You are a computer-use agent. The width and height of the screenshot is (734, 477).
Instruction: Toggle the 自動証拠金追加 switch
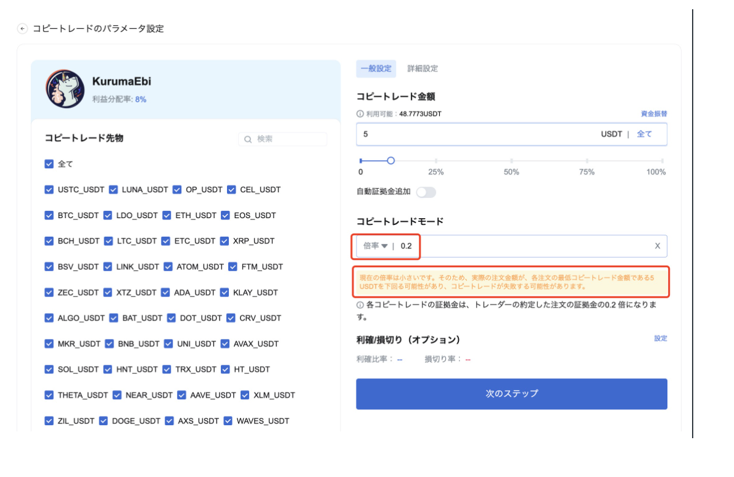[x=426, y=192]
